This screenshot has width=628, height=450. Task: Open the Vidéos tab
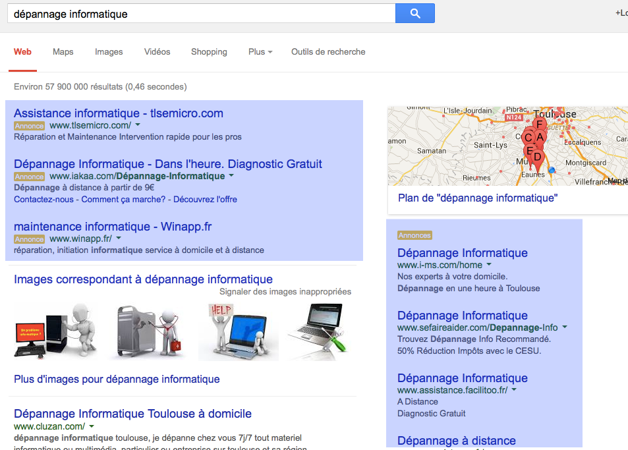[x=157, y=51]
